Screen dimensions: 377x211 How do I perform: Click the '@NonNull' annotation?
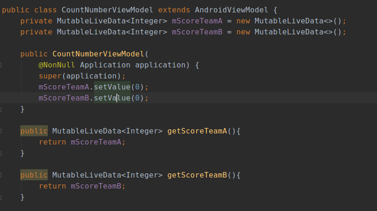tap(57, 65)
